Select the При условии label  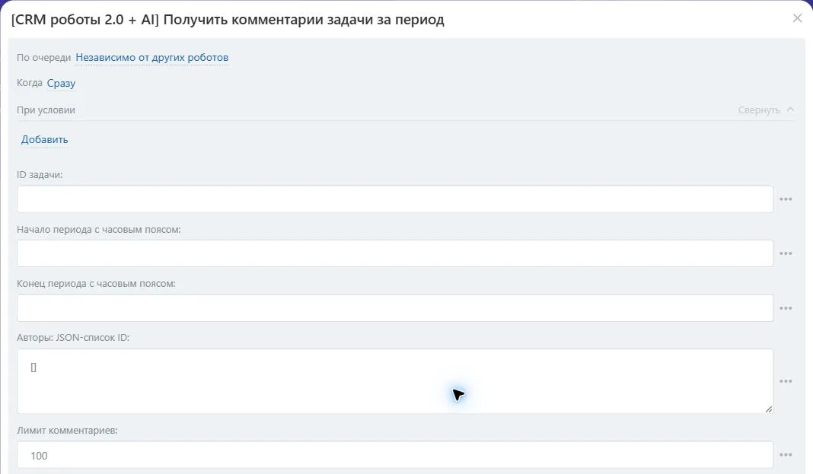click(x=46, y=110)
